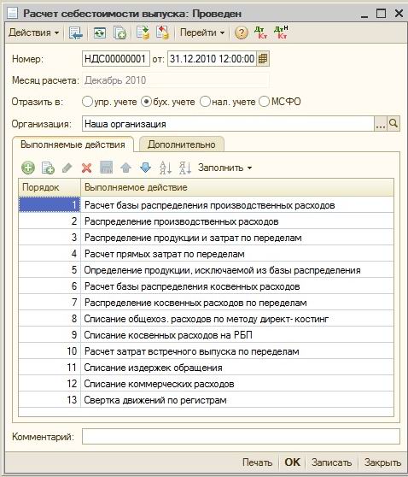408x477 pixels.
Task: Expand the Перейти dropdown
Action: [x=202, y=32]
